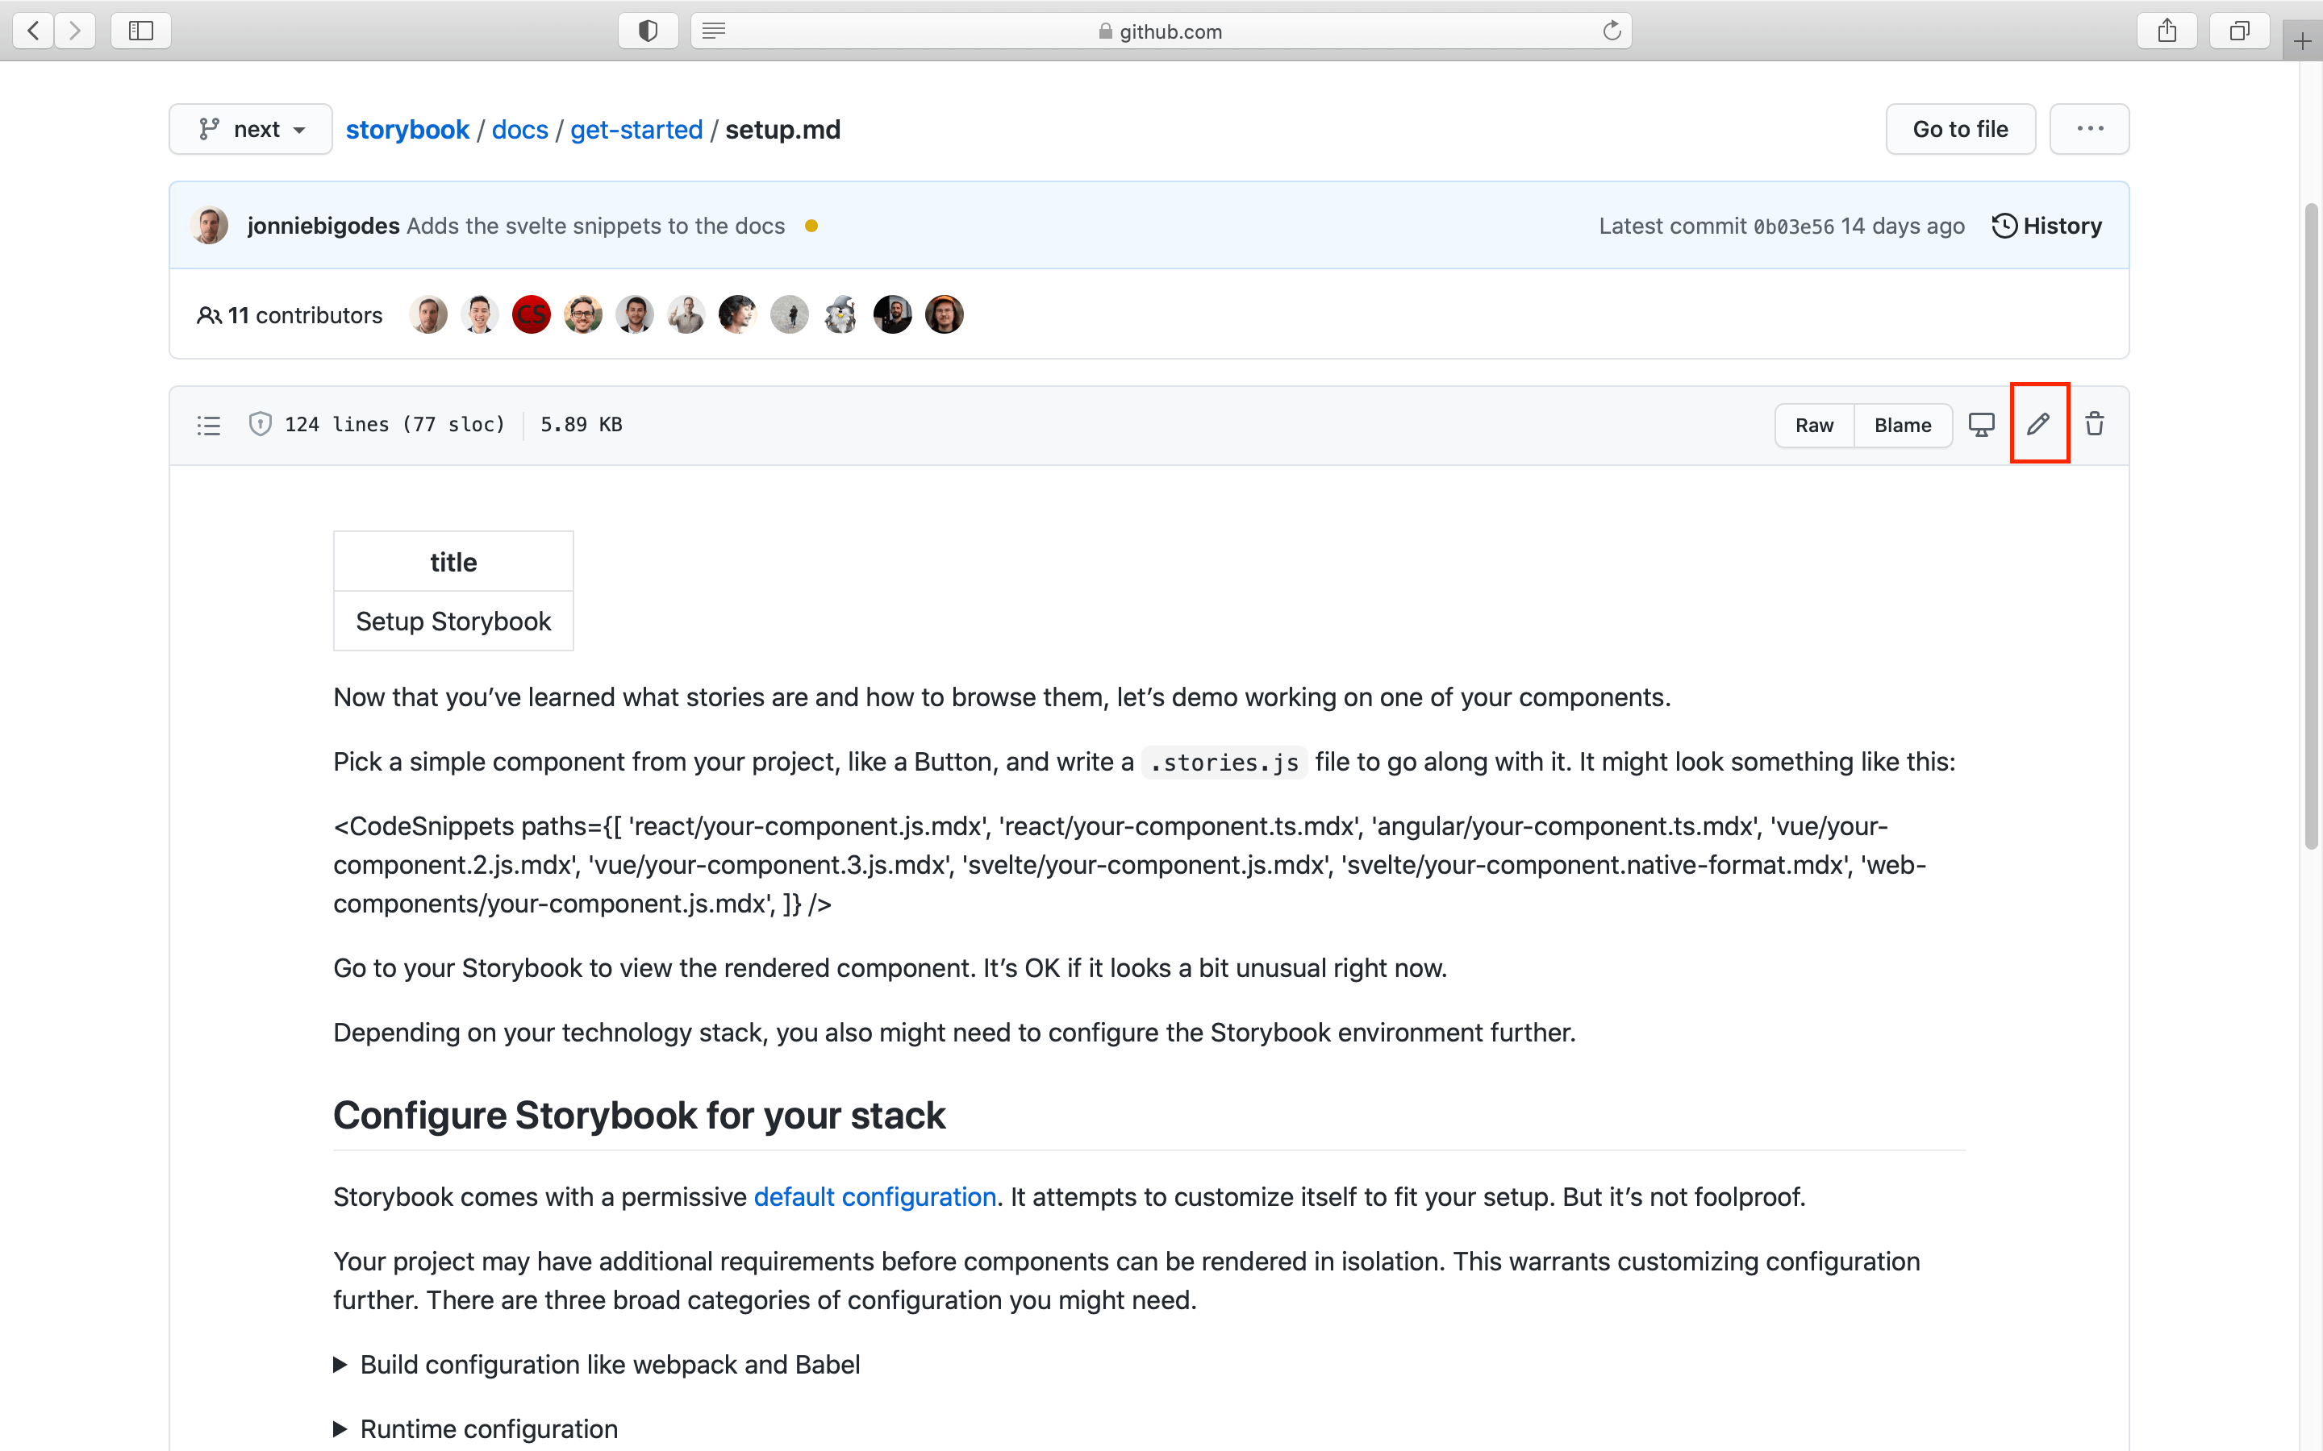Open the Blame view

[x=1903, y=425]
